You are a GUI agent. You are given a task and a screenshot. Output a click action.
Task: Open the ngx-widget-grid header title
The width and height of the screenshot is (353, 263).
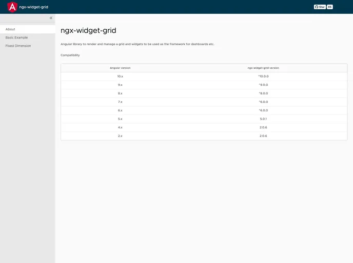pyautogui.click(x=33, y=7)
